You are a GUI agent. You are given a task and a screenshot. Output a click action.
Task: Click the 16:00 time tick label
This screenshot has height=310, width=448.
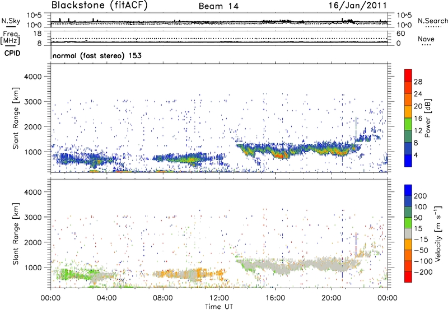(275, 298)
